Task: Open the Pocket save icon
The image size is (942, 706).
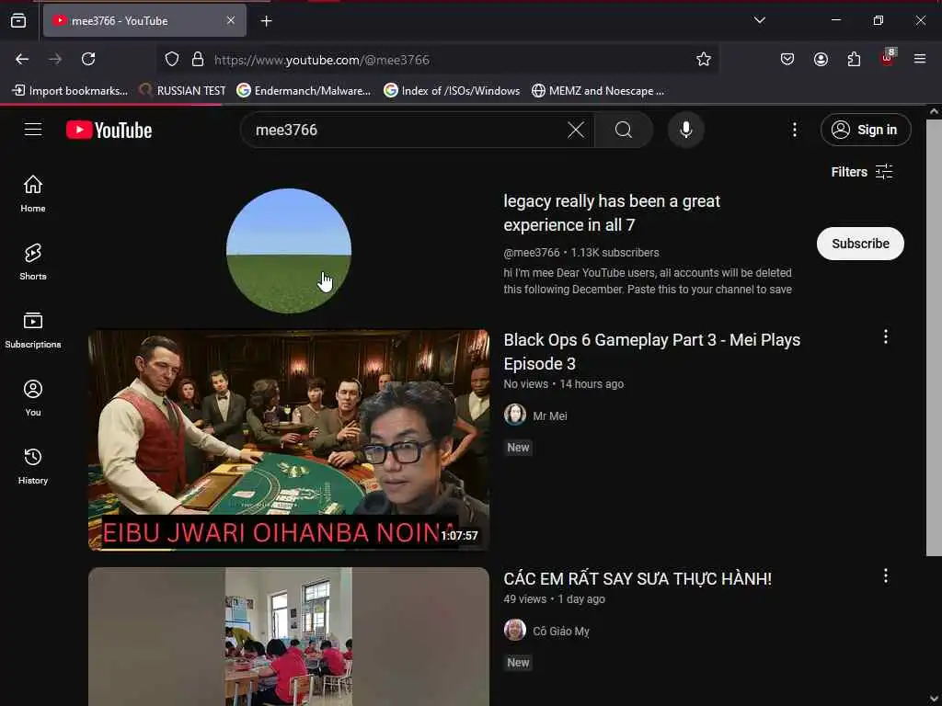Action: [787, 59]
